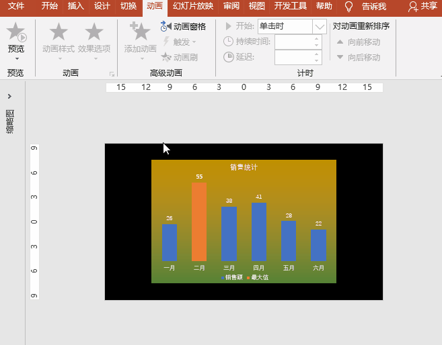Open the 文件 (File) menu tab
The height and width of the screenshot is (345, 442).
(x=16, y=6)
